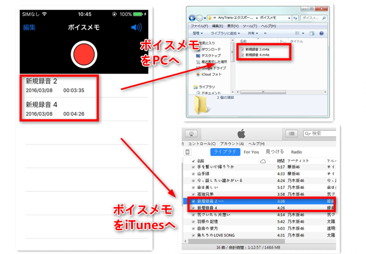Open the ヘルプ(H) menu in iTunes
Image resolution: width=366 pixels, height=254 pixels.
256,144
